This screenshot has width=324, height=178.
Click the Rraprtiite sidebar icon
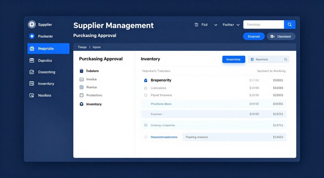32,48
